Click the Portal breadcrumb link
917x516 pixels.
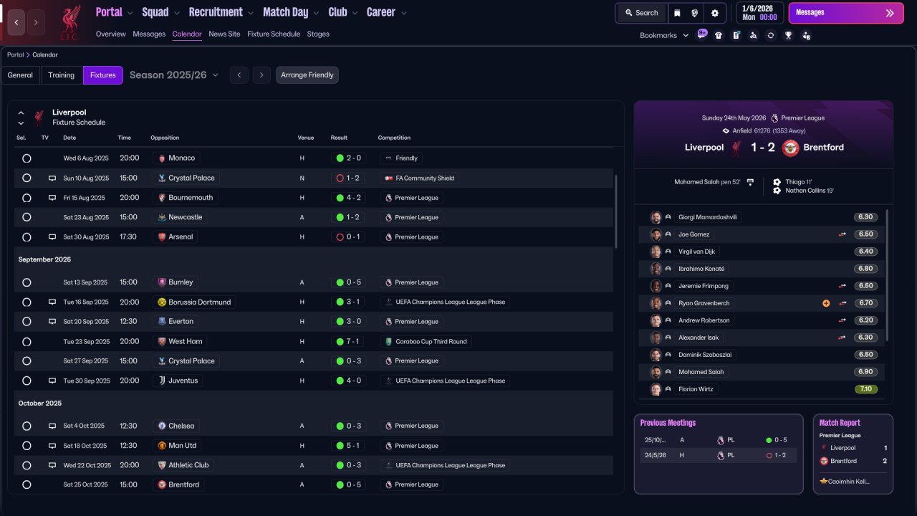15,55
